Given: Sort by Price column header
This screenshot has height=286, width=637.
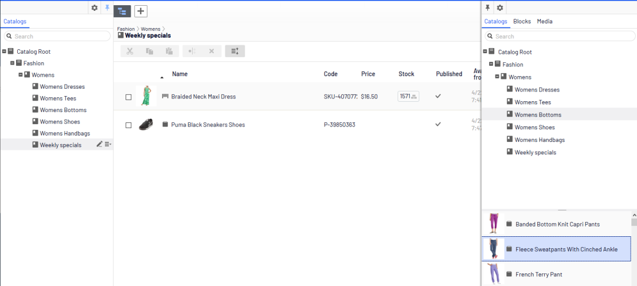Looking at the screenshot, I should [x=368, y=74].
